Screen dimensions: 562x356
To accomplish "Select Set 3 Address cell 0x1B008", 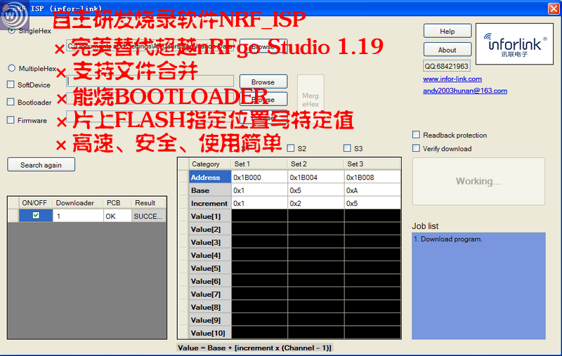I will pyautogui.click(x=372, y=177).
